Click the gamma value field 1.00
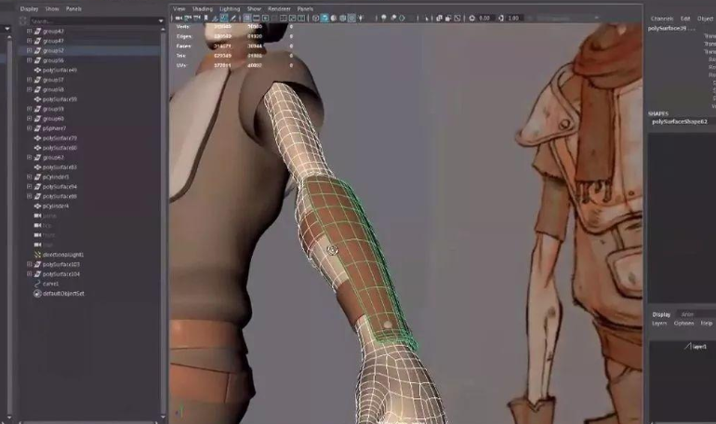This screenshot has width=716, height=424. pyautogui.click(x=513, y=19)
